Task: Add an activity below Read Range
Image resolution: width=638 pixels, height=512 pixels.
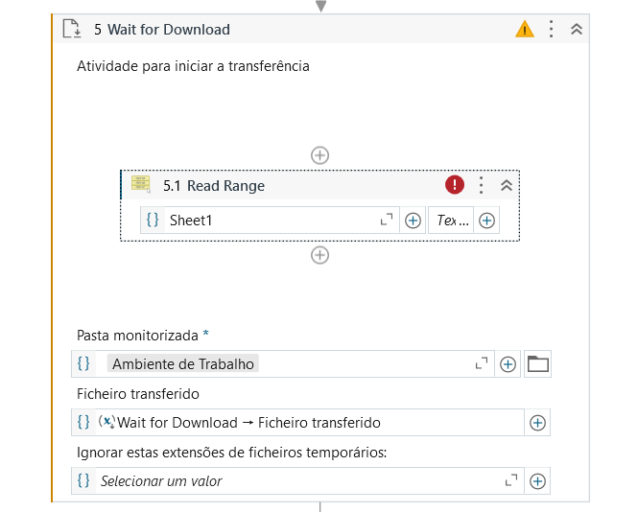Action: click(x=320, y=255)
